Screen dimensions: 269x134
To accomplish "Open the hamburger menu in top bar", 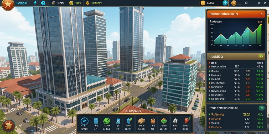I will pyautogui.click(x=240, y=3).
